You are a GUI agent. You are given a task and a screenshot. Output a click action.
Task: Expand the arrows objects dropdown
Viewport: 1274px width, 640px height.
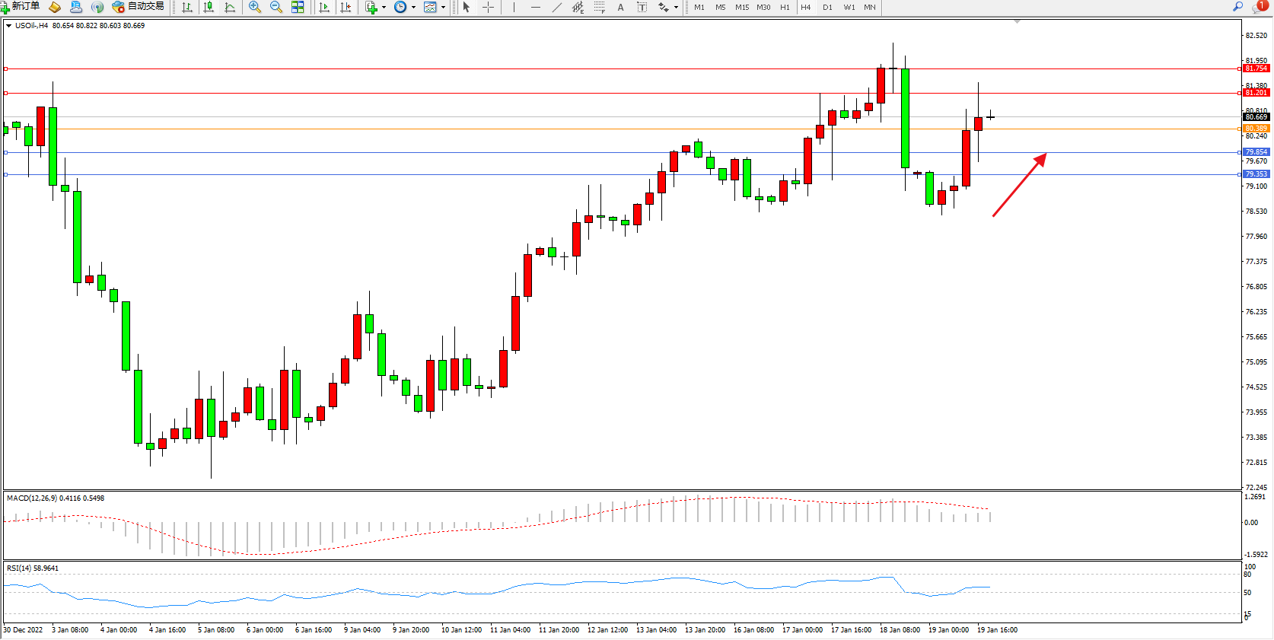pyautogui.click(x=676, y=7)
